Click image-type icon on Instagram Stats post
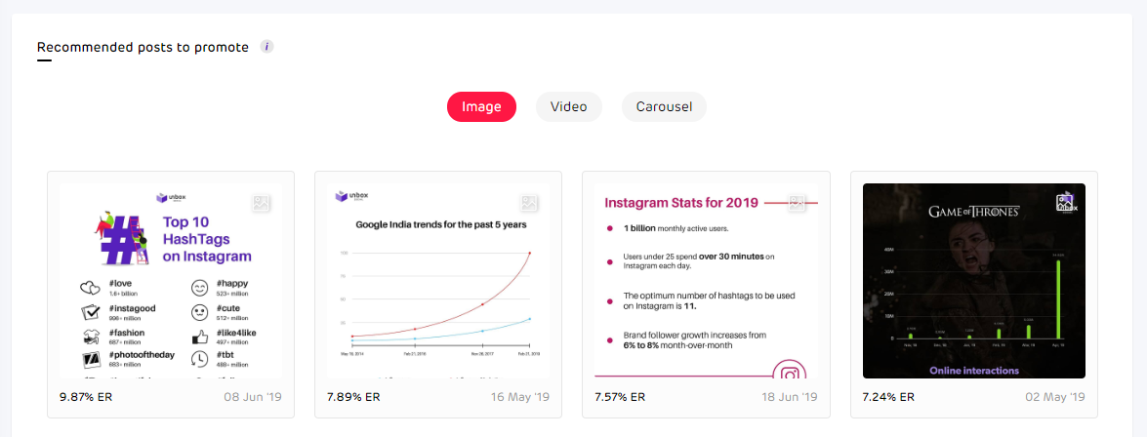This screenshot has width=1147, height=437. click(x=797, y=204)
